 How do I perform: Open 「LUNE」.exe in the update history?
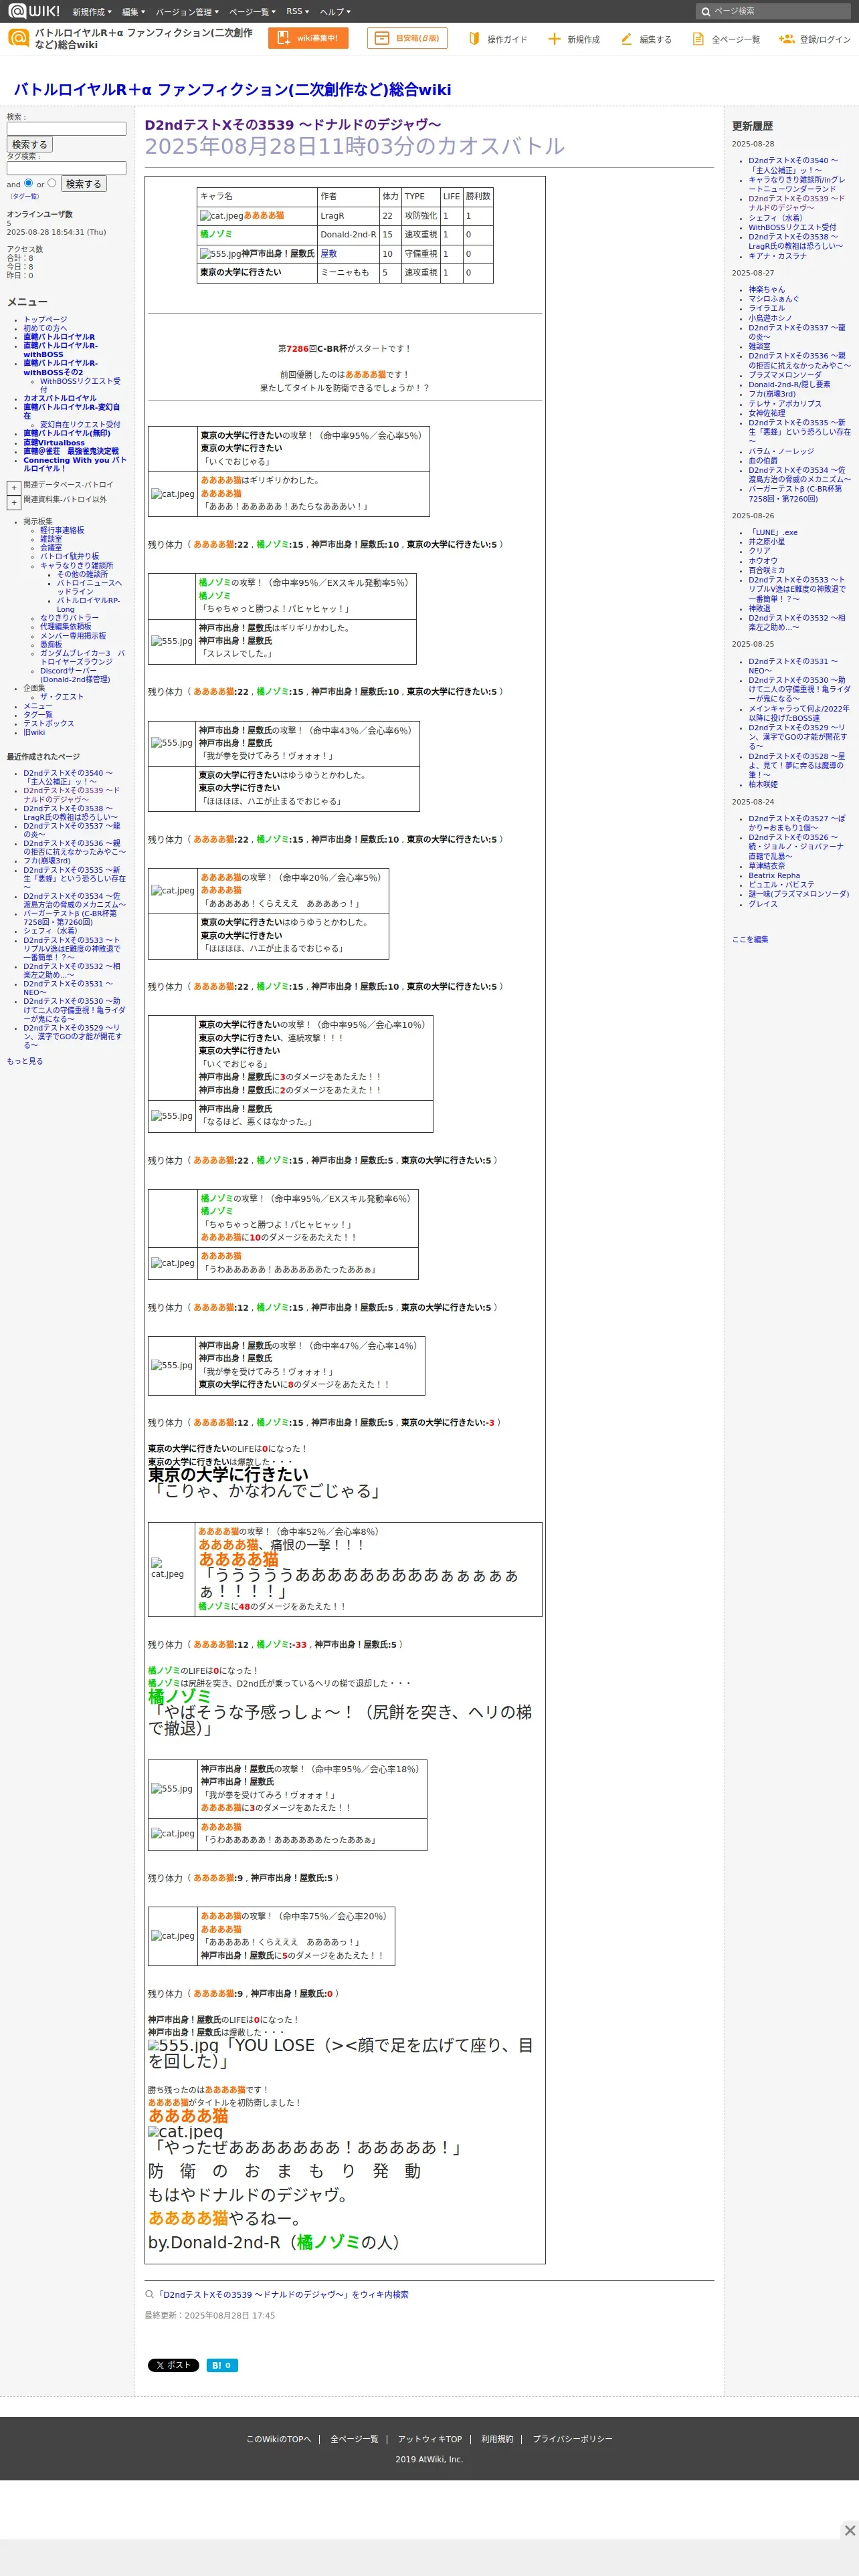773,532
